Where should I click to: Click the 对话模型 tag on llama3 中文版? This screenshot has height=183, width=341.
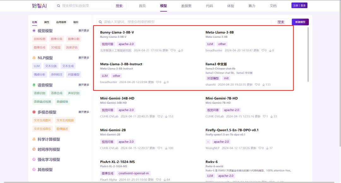[x=213, y=78]
